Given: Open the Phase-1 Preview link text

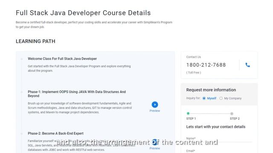Looking at the screenshot, I should coord(155,110).
